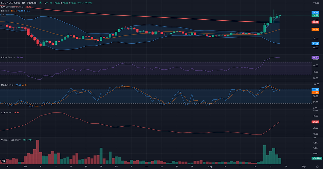The width and height of the screenshot is (323, 169).
Task: Select the EMA 200 close indicator legend
Action: pos(13,7)
